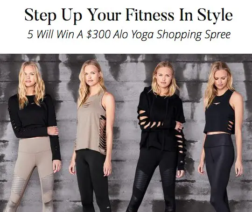Image resolution: width=252 pixels, height=212 pixels.
Task: Select the black moto leggings on the third model
Action: pyautogui.click(x=154, y=180)
